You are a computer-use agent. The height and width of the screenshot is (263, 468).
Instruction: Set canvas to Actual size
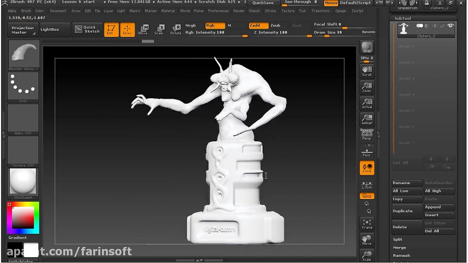[x=367, y=103]
